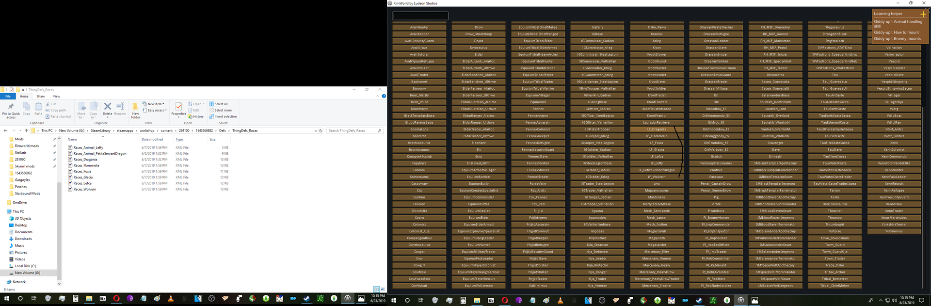The image size is (931, 306).
Task: Click the red X Delete icon
Action: coord(107,106)
